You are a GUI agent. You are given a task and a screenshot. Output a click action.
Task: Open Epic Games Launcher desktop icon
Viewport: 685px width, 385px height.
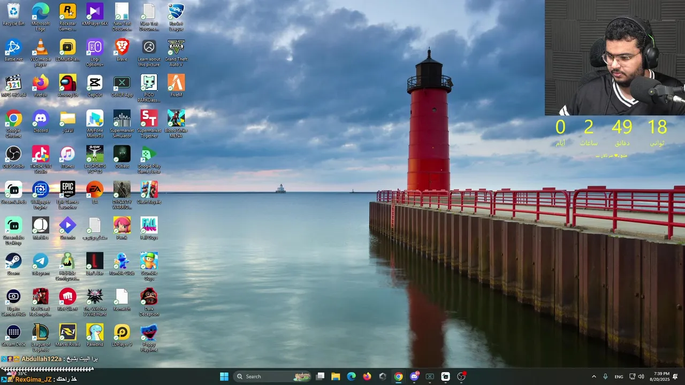coord(67,196)
